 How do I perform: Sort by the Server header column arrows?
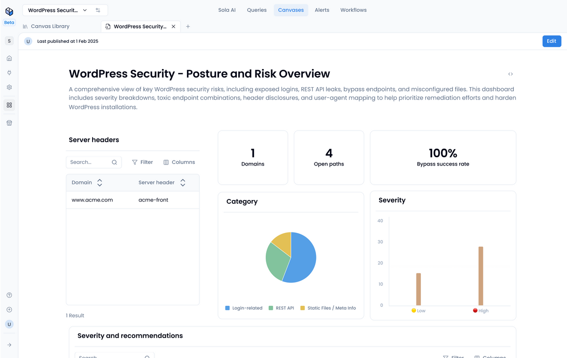point(183,183)
